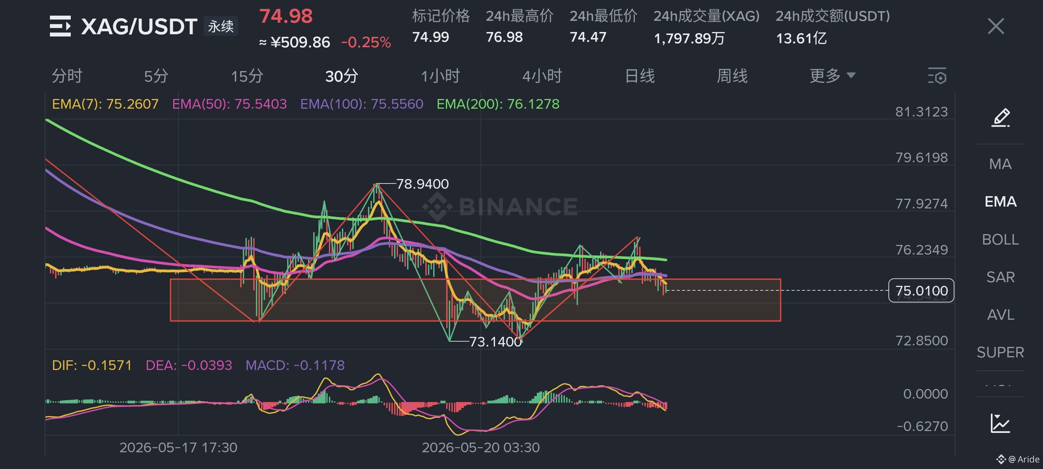Click the EMA(7): 75.2607 legend
Viewport: 1043px width, 469px height.
105,104
